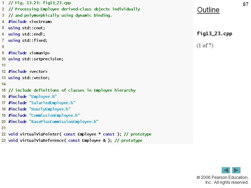The width and height of the screenshot is (251, 188).
Task: Click 'using std::vector;' line
Action: 29,78
